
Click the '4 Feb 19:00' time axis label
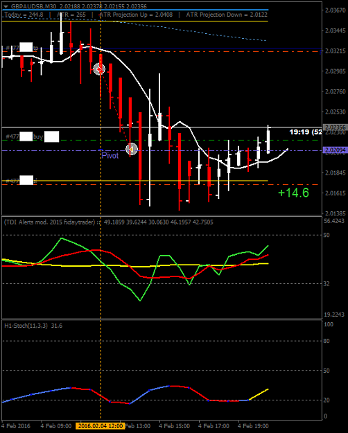pos(254,426)
